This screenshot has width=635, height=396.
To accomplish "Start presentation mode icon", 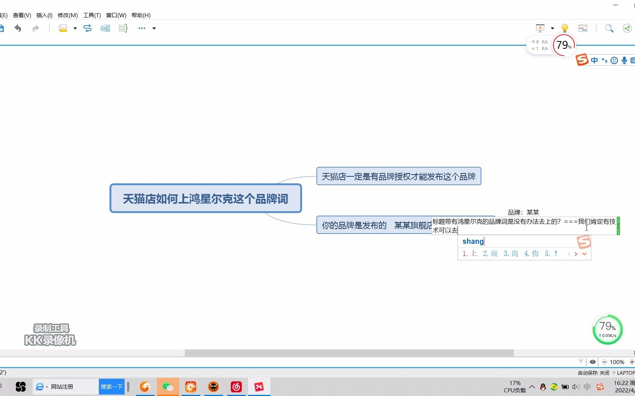I will tap(540, 28).
